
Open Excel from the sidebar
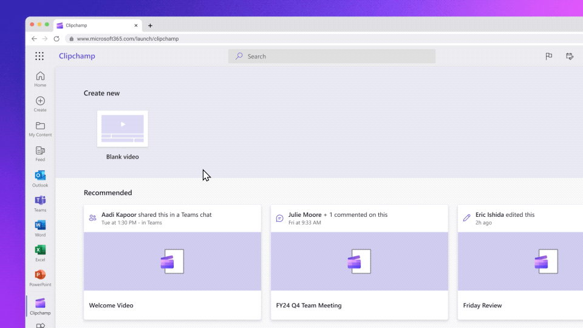tap(40, 253)
